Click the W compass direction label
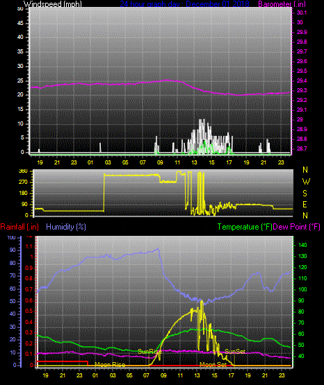Image resolution: width=324 pixels, height=385 pixels. [306, 182]
